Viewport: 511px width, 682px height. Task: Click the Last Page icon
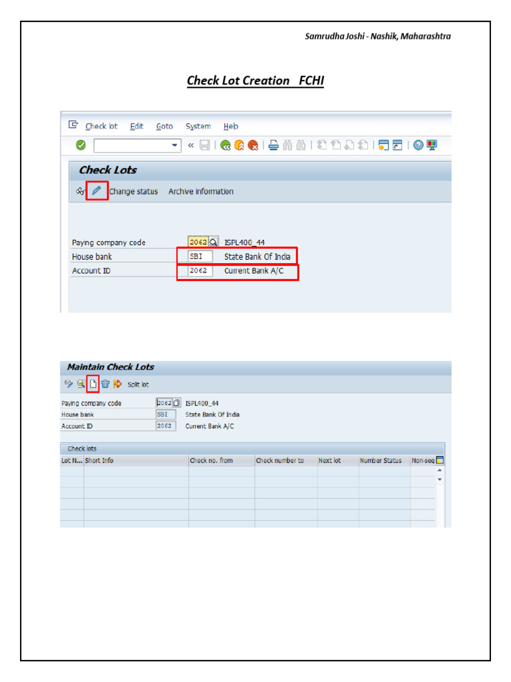tap(363, 145)
